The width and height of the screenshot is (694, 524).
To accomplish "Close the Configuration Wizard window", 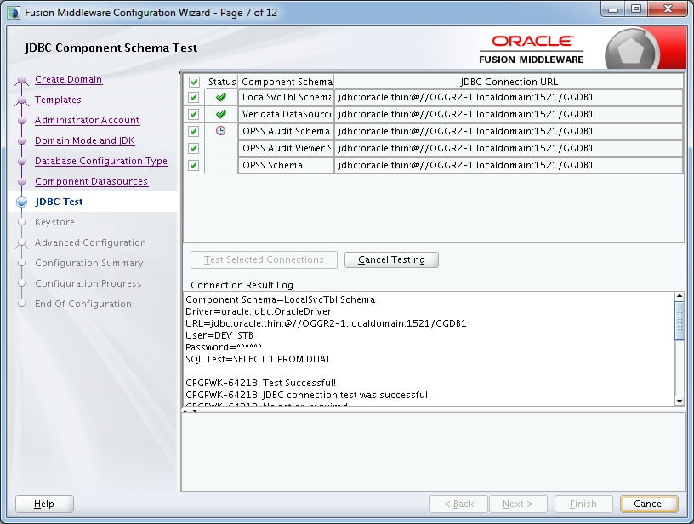I will click(668, 9).
